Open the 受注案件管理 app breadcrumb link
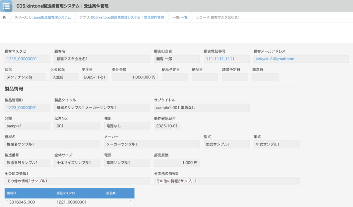This screenshot has height=207, width=353. coord(127,17)
